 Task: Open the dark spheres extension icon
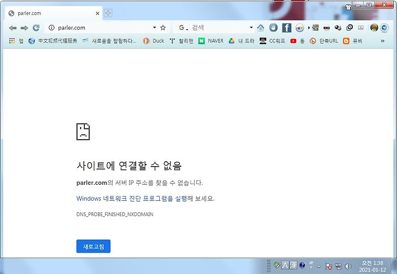[x=338, y=28]
